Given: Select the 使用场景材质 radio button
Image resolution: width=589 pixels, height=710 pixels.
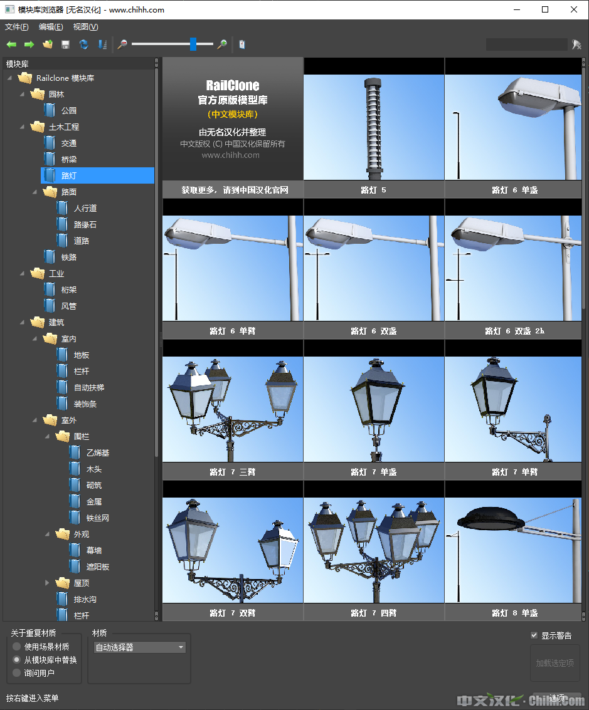Looking at the screenshot, I should tap(17, 647).
